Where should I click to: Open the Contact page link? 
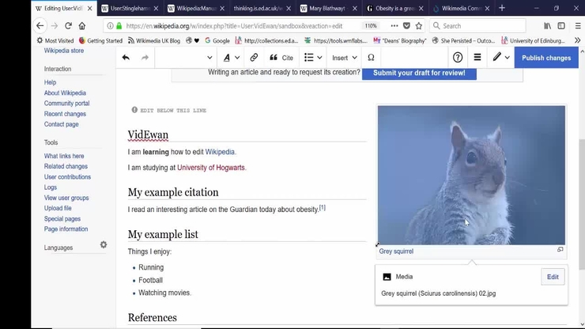point(61,124)
